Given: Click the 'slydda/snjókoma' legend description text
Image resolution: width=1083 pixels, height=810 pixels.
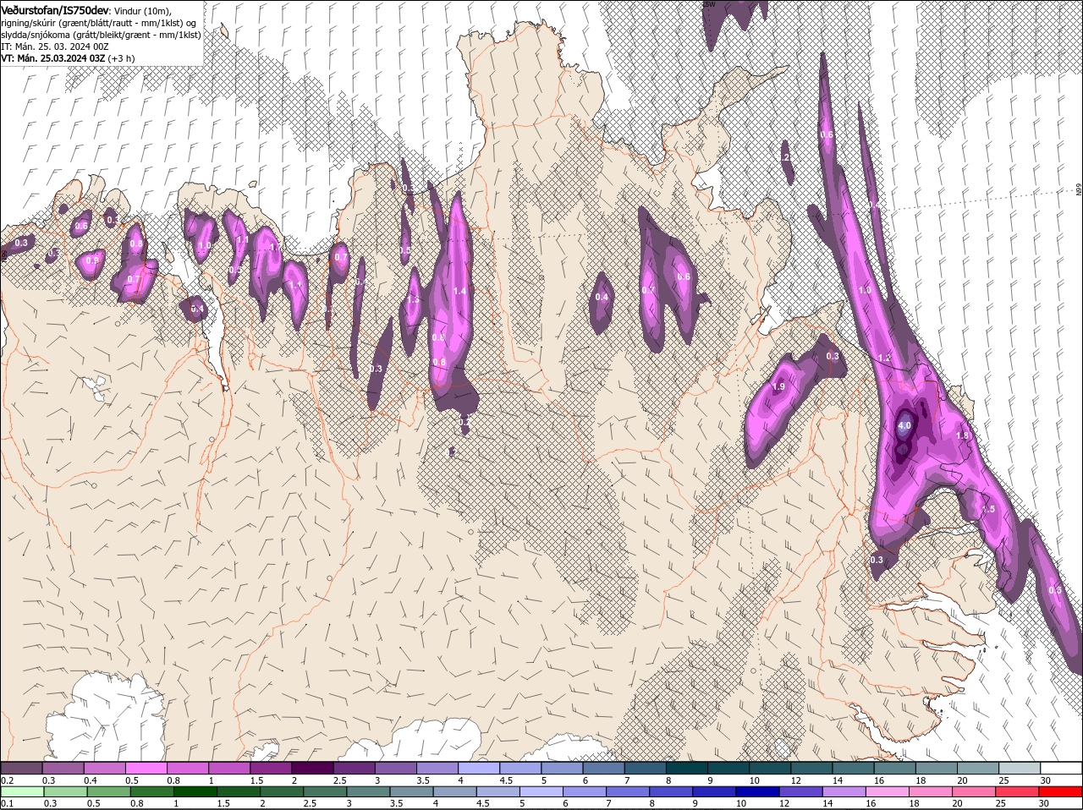Looking at the screenshot, I should 34,34.
